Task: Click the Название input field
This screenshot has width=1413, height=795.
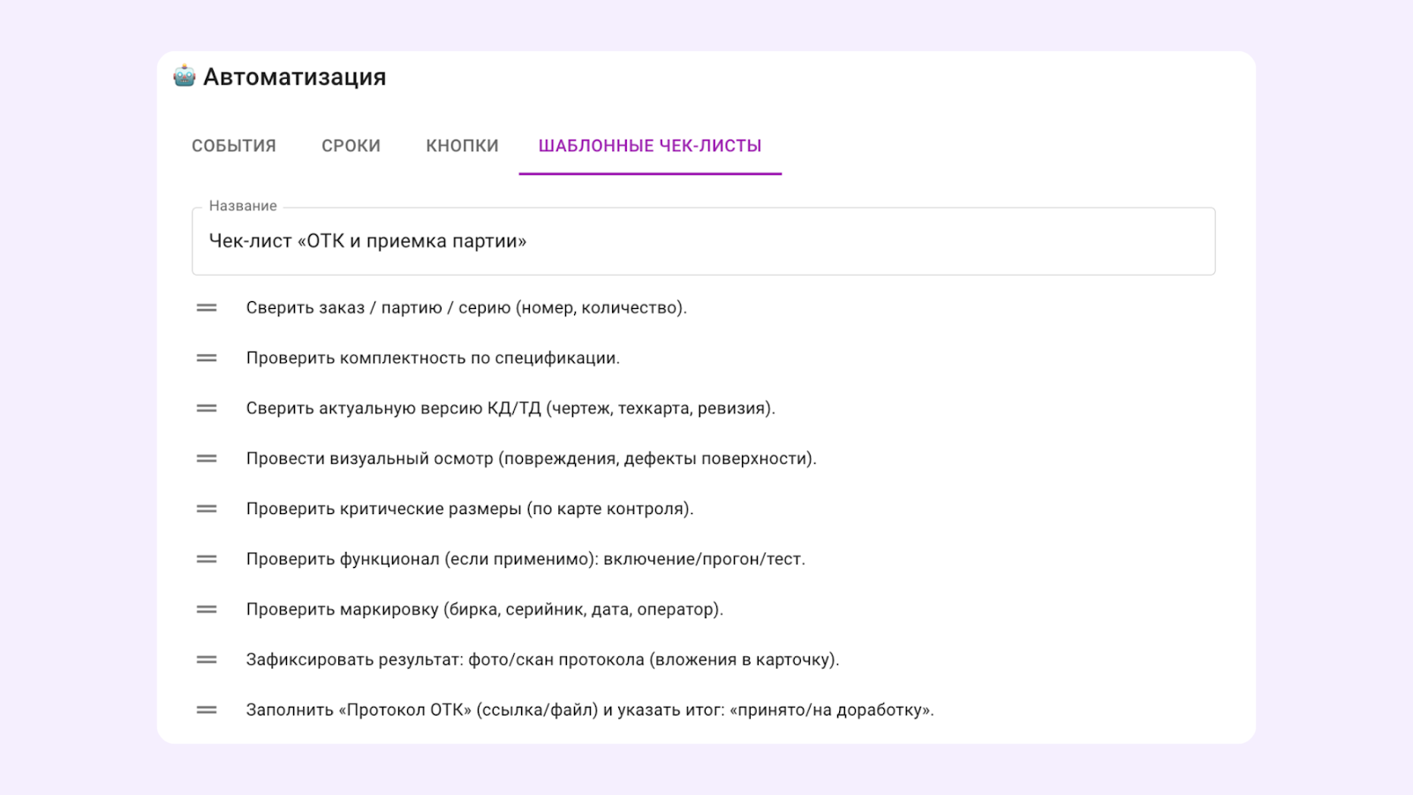Action: (x=704, y=240)
